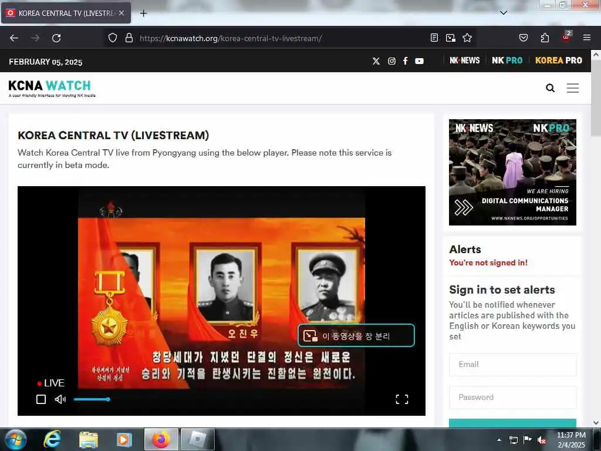This screenshot has width=601, height=451.
Task: Click the Email input field
Action: 512,364
